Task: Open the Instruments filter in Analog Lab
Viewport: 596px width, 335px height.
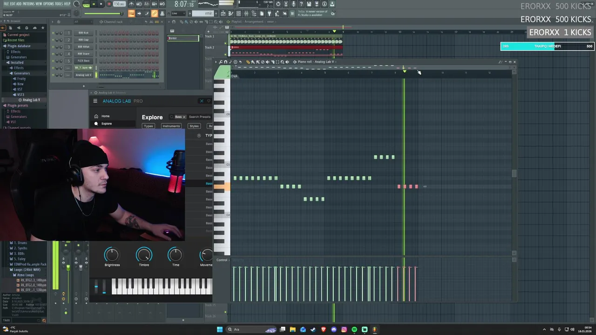Action: [171, 126]
